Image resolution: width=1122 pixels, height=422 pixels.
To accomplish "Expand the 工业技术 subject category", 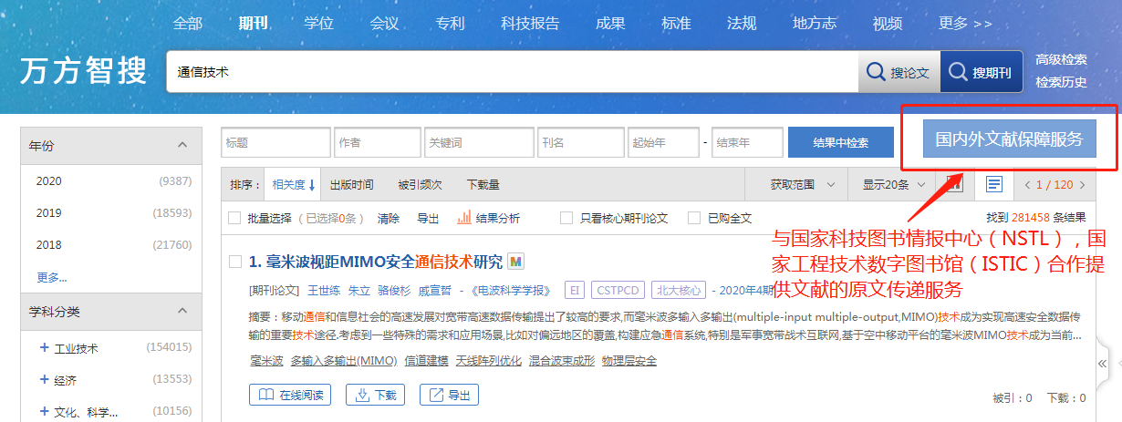I will 44,347.
